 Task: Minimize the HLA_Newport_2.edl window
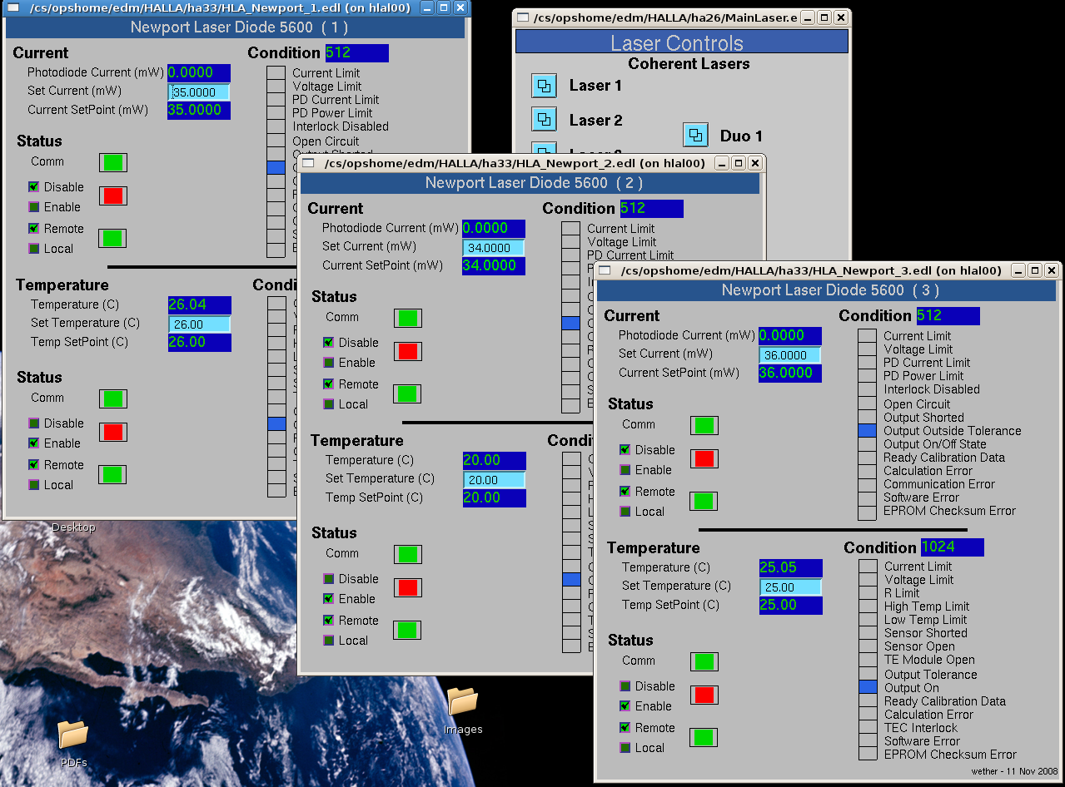[722, 164]
